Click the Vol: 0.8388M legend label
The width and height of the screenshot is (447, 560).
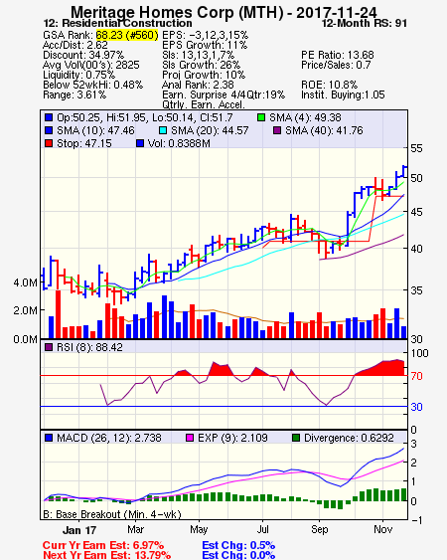coord(179,143)
